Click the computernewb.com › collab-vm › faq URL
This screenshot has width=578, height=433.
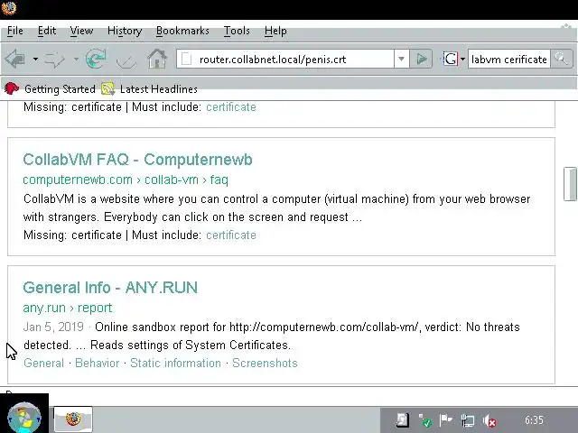(126, 180)
